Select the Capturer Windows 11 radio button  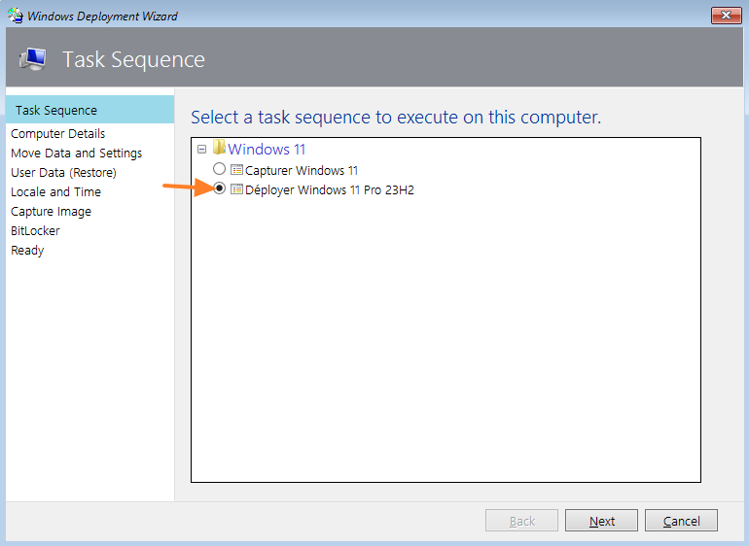coord(220,170)
